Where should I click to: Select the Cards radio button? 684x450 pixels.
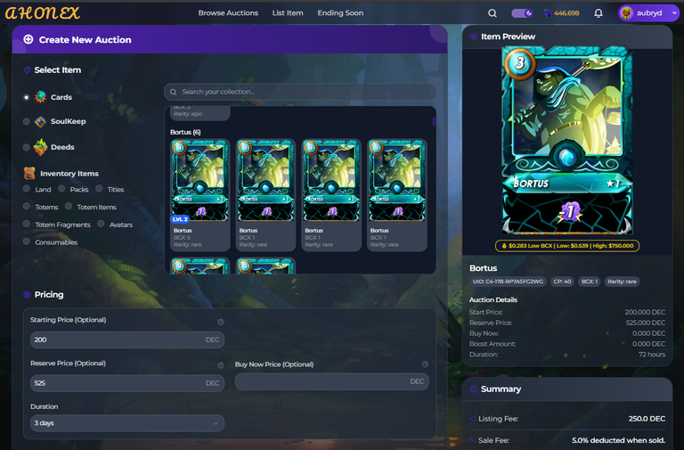point(26,97)
